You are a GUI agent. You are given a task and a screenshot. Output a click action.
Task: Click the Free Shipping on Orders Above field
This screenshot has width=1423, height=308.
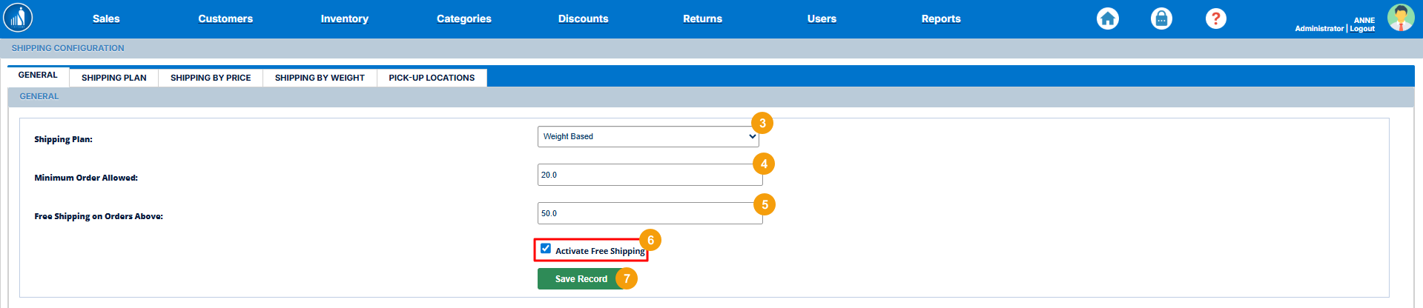(649, 213)
